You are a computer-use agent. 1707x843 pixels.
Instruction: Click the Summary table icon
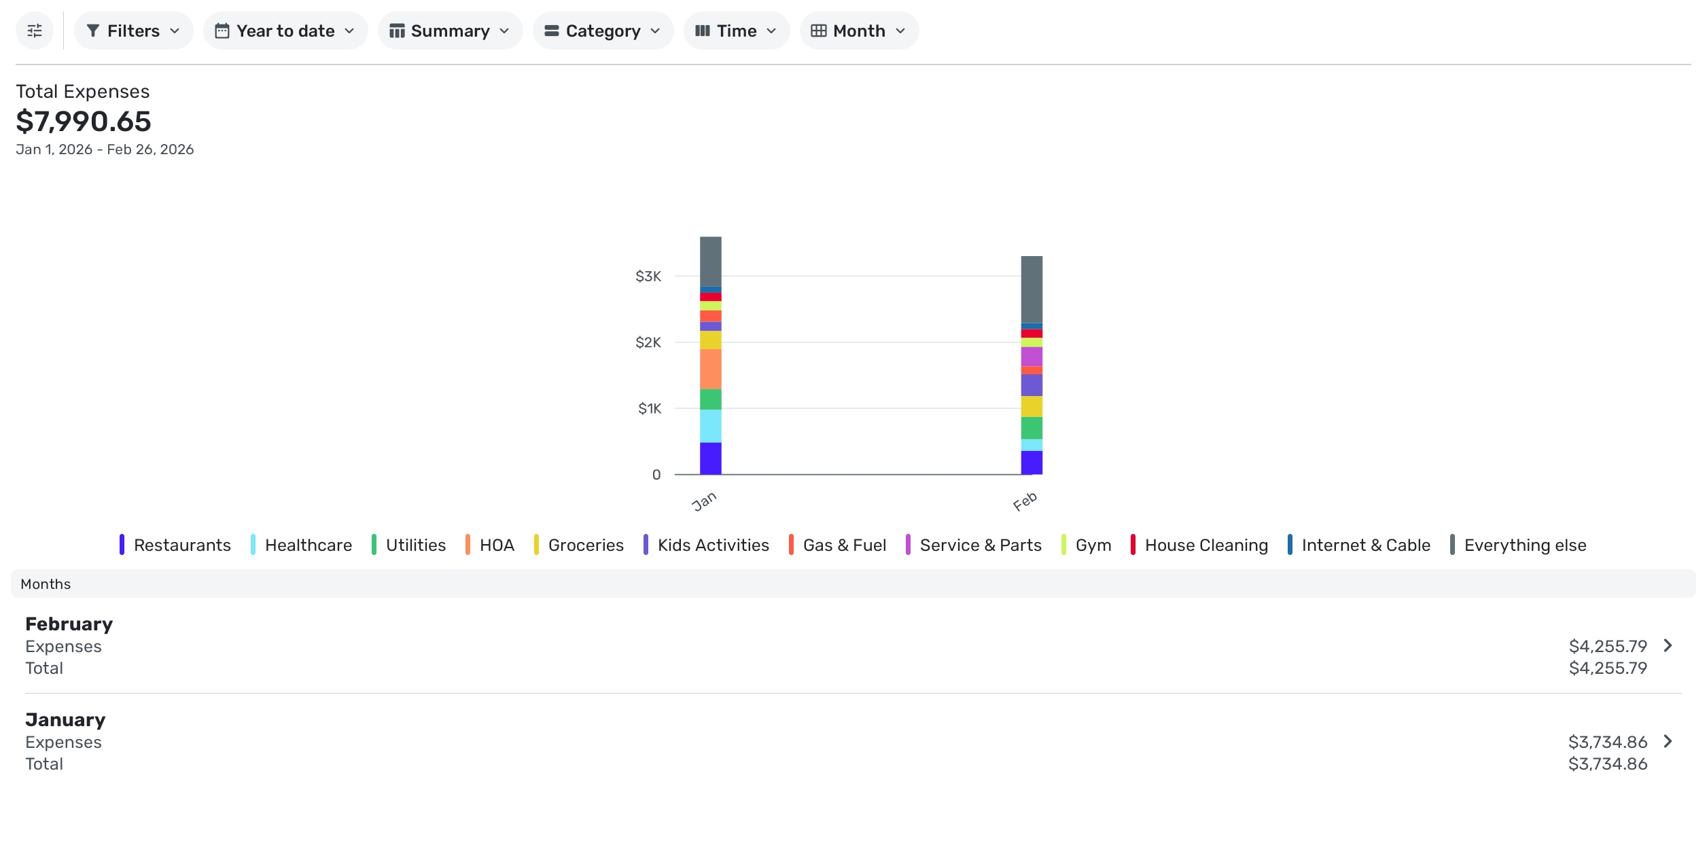click(x=397, y=31)
